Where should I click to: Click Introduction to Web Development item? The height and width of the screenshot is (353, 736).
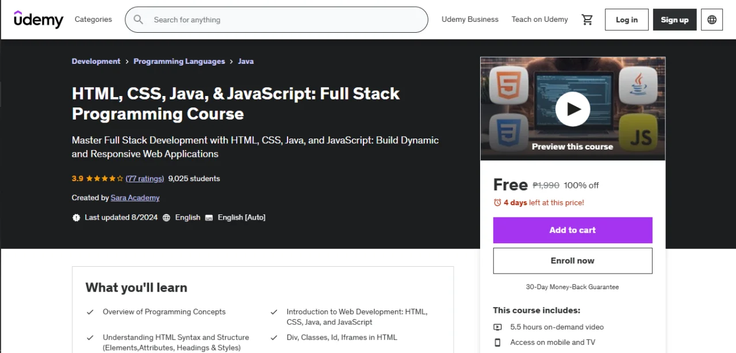(x=357, y=317)
